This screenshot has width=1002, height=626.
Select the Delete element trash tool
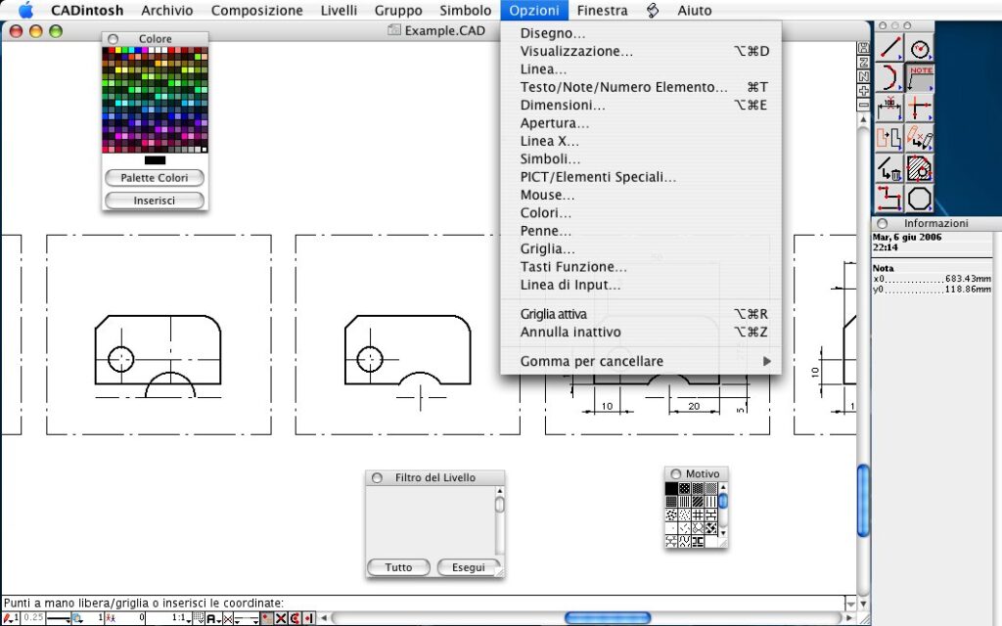tap(888, 168)
